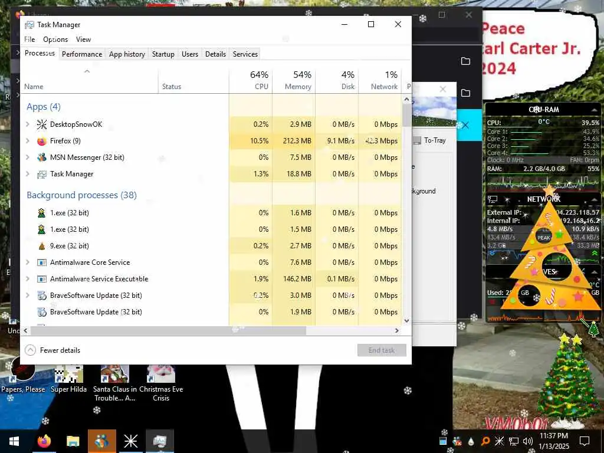604x453 pixels.
Task: Open the Christmas Eve Crisis shortcut
Action: coord(161,383)
